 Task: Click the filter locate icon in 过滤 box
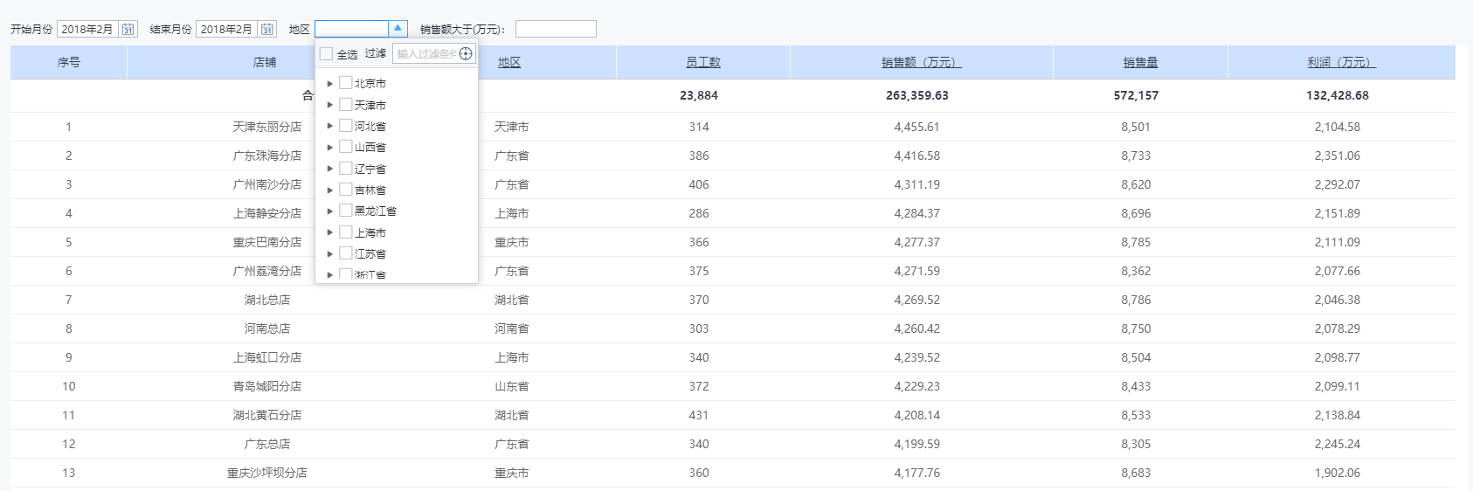[x=466, y=54]
